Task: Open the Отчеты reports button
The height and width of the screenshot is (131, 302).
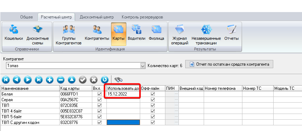Action: (x=231, y=34)
